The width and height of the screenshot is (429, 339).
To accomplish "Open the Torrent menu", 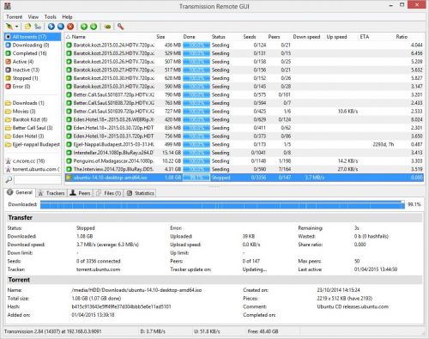I will (14, 17).
